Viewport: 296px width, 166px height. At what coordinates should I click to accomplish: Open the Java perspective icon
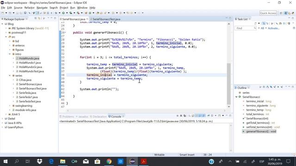(x=286, y=13)
